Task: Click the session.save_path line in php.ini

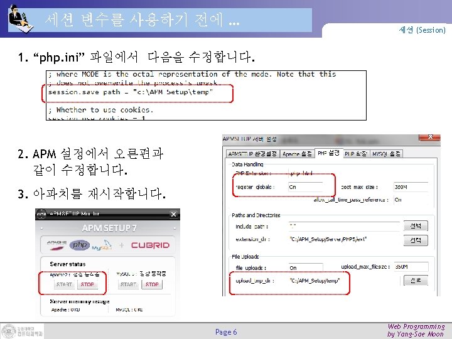Action: pos(131,92)
